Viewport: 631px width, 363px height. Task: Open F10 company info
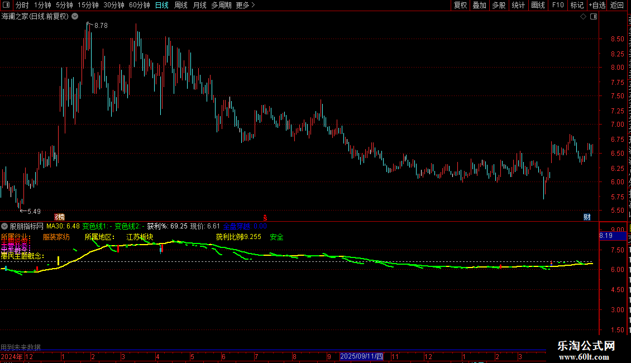click(x=557, y=5)
